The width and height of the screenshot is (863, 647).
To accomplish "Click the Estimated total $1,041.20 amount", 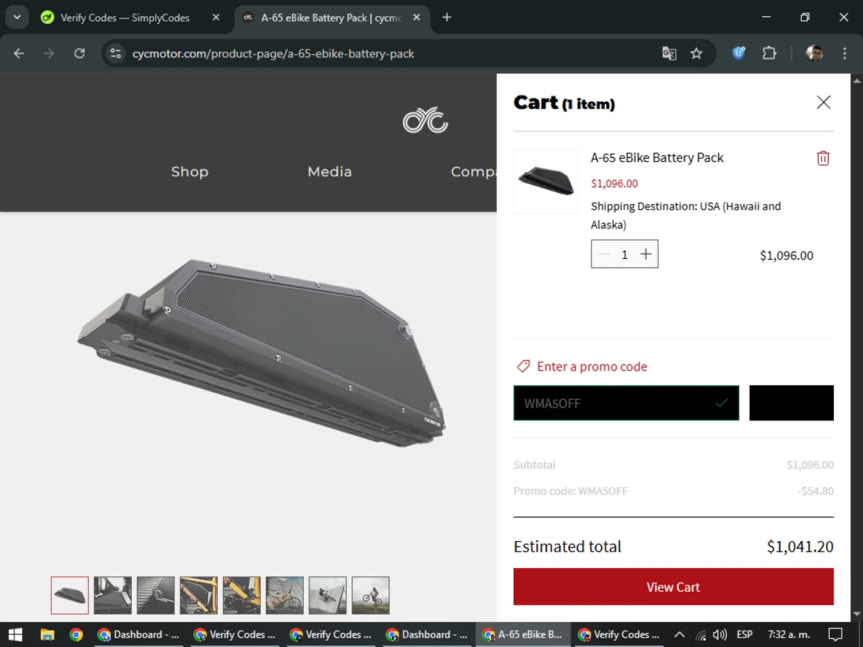I will (x=800, y=546).
